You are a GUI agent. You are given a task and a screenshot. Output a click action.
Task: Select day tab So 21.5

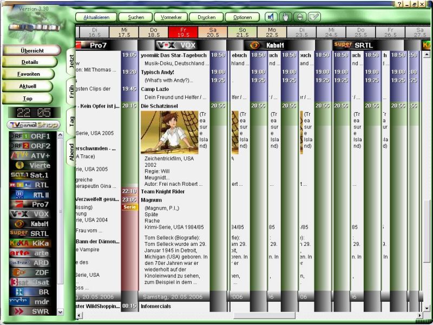pos(242,32)
